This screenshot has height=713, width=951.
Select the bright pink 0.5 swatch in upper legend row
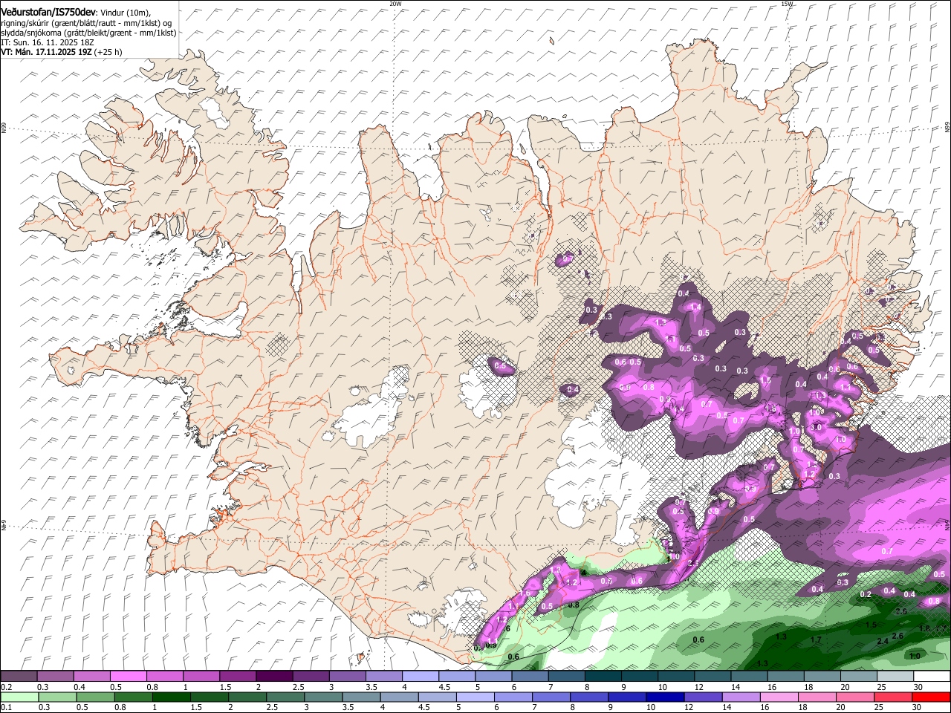point(128,676)
